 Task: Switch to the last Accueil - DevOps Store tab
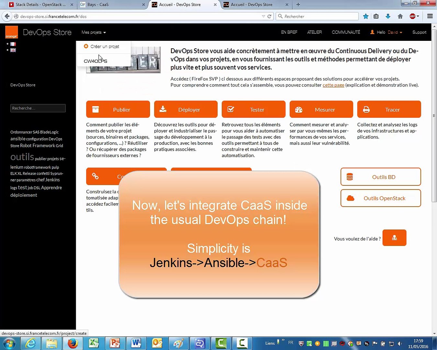point(256,5)
